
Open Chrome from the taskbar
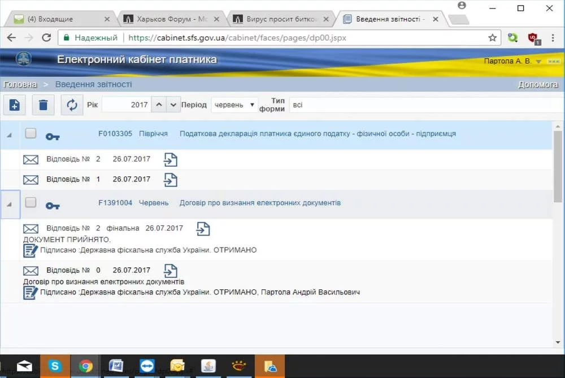(x=85, y=366)
